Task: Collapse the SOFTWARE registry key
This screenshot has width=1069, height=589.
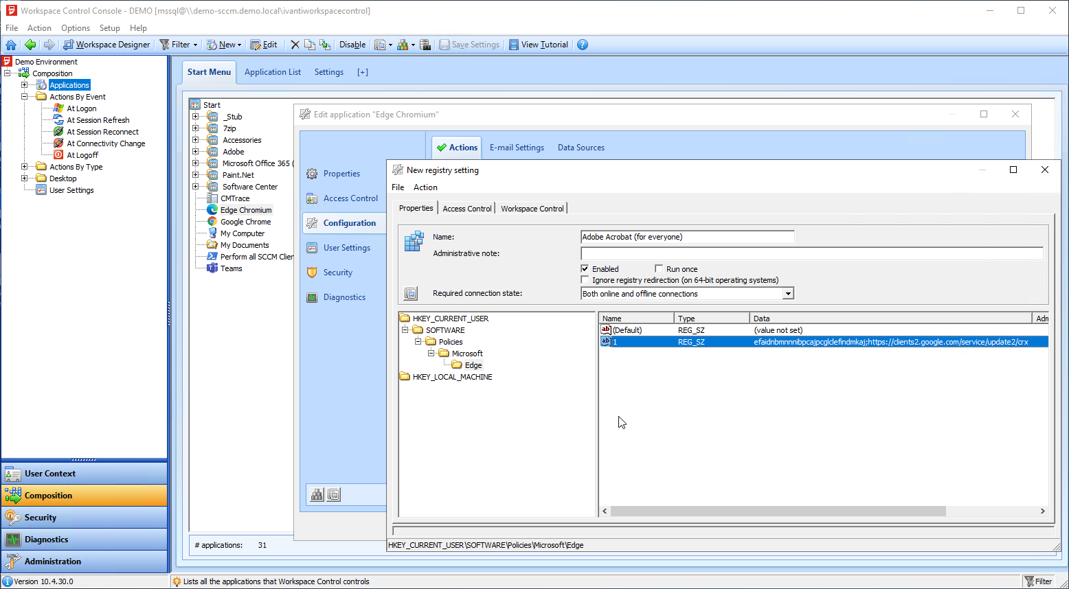Action: click(x=405, y=330)
